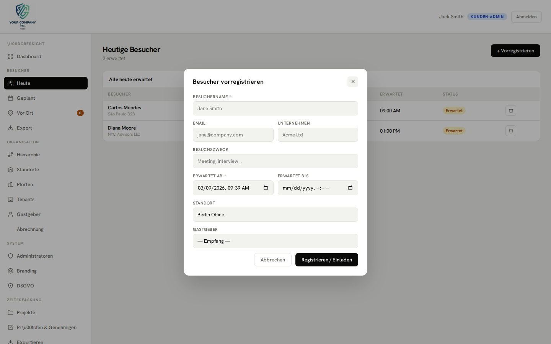Screen dimensions: 551x344
Task: Click the Geplant calendar icon
Action: (x=10, y=98)
